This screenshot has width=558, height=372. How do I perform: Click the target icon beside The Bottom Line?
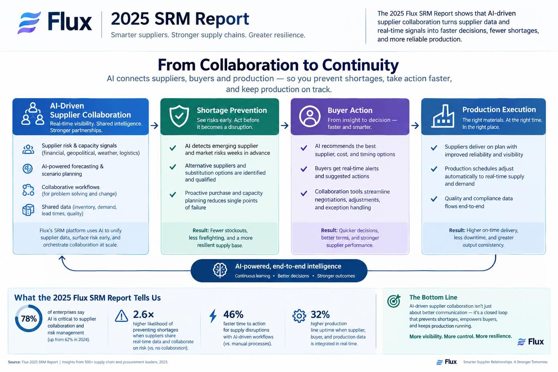[x=394, y=301]
